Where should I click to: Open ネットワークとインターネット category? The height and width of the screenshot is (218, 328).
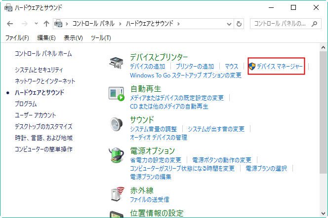tap(45, 81)
